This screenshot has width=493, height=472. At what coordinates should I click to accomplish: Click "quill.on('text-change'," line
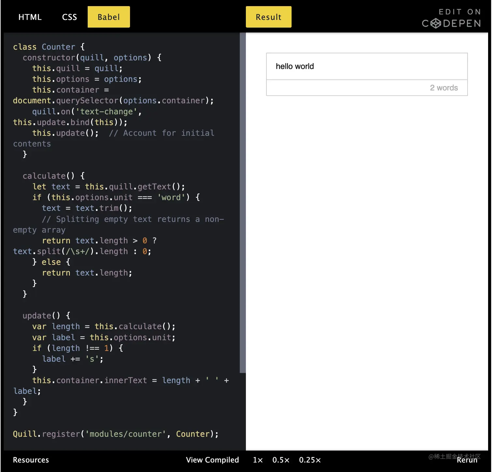(x=87, y=111)
